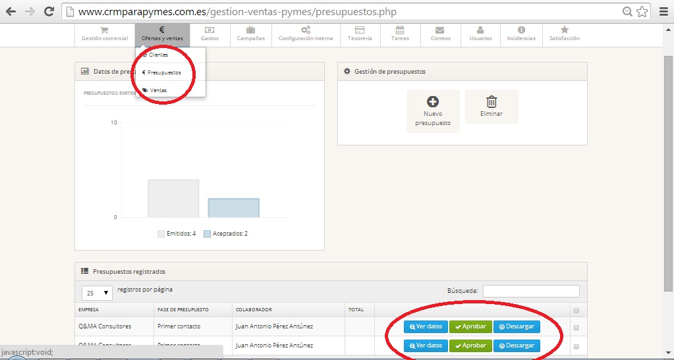Select Presupuestos from the dropdown menu

pos(164,72)
